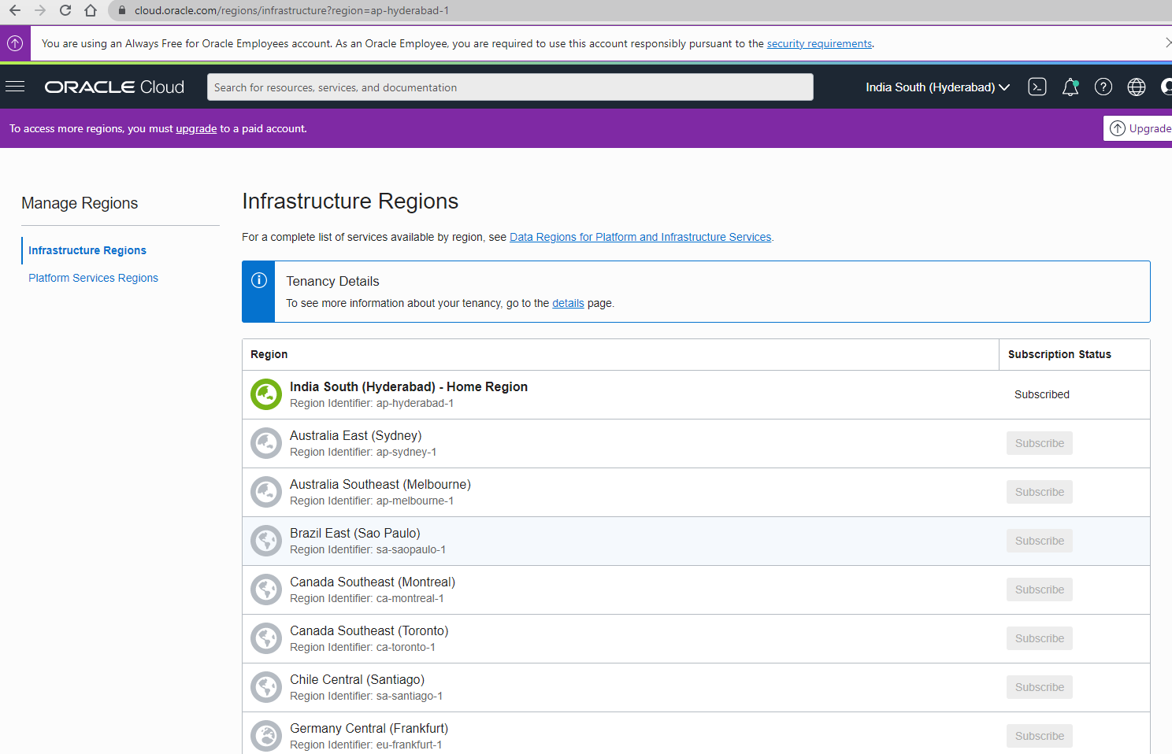The image size is (1172, 754).
Task: Subscribe to Australia Southeast (Melbourne) region
Action: (1040, 492)
